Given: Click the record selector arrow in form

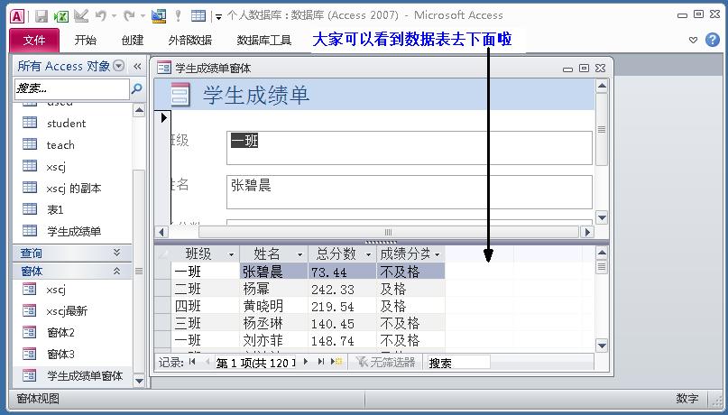Looking at the screenshot, I should 163,118.
